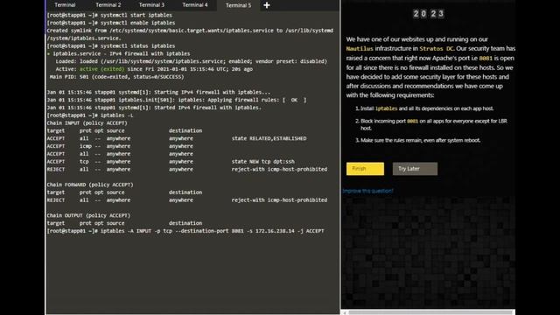Switch to Terminal 2 tab
560x315 pixels.
[108, 5]
